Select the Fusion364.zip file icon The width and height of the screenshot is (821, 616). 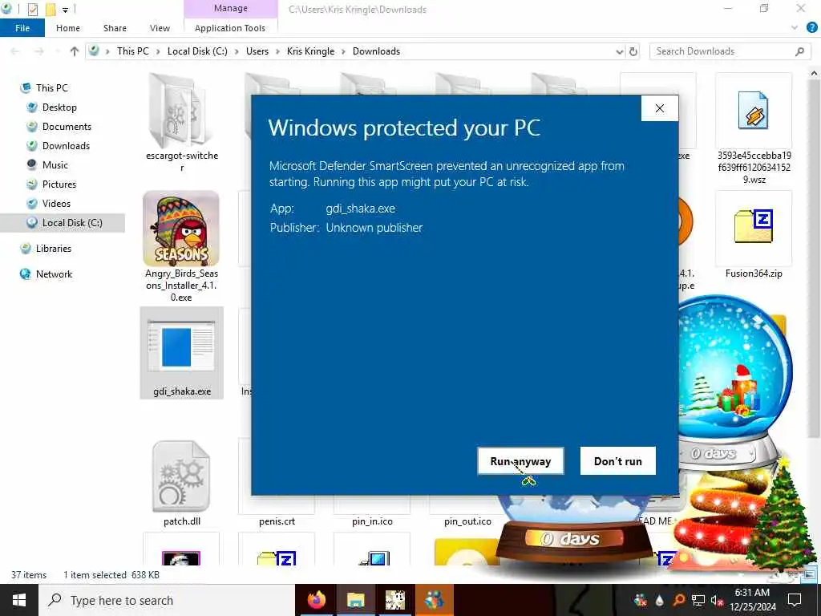(754, 226)
